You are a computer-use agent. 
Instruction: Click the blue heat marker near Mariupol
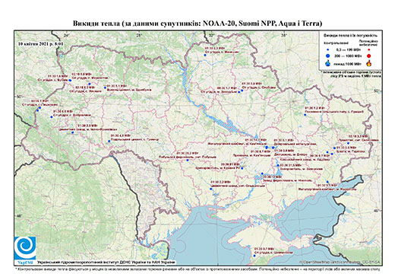(327, 182)
